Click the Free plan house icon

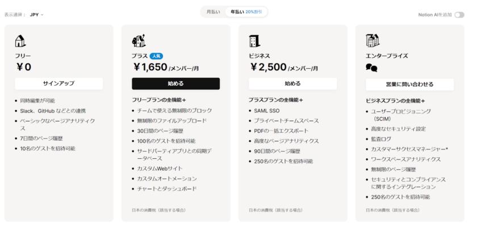20,41
